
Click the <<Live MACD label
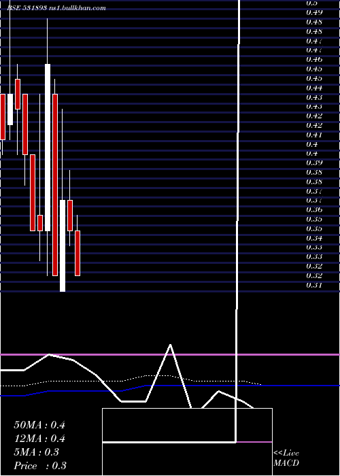(286, 458)
